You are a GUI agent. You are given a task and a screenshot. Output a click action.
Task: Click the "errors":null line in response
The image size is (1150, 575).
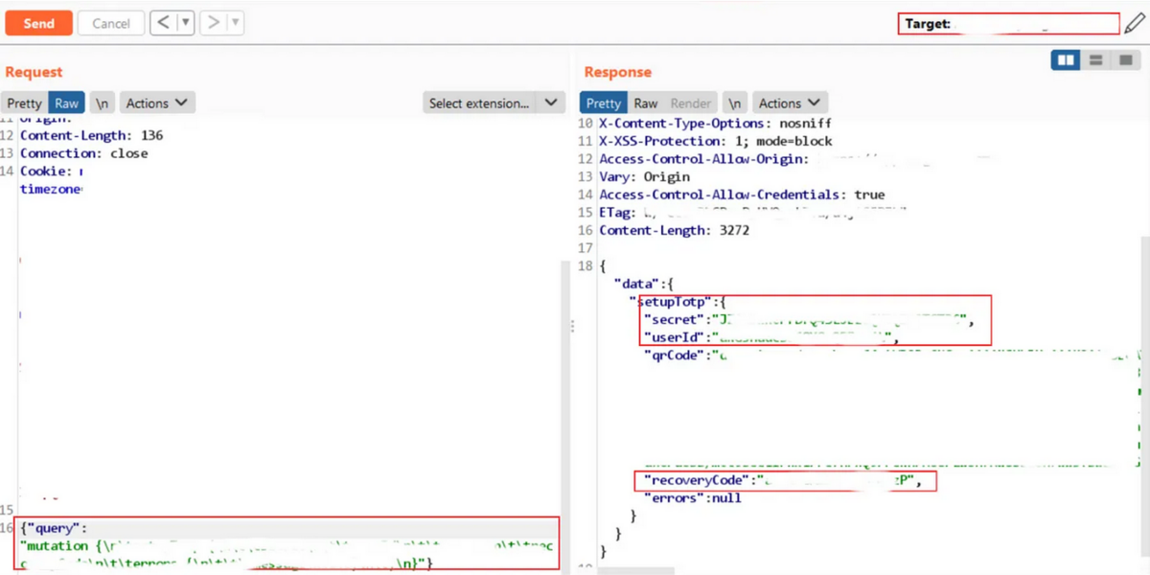tap(693, 498)
